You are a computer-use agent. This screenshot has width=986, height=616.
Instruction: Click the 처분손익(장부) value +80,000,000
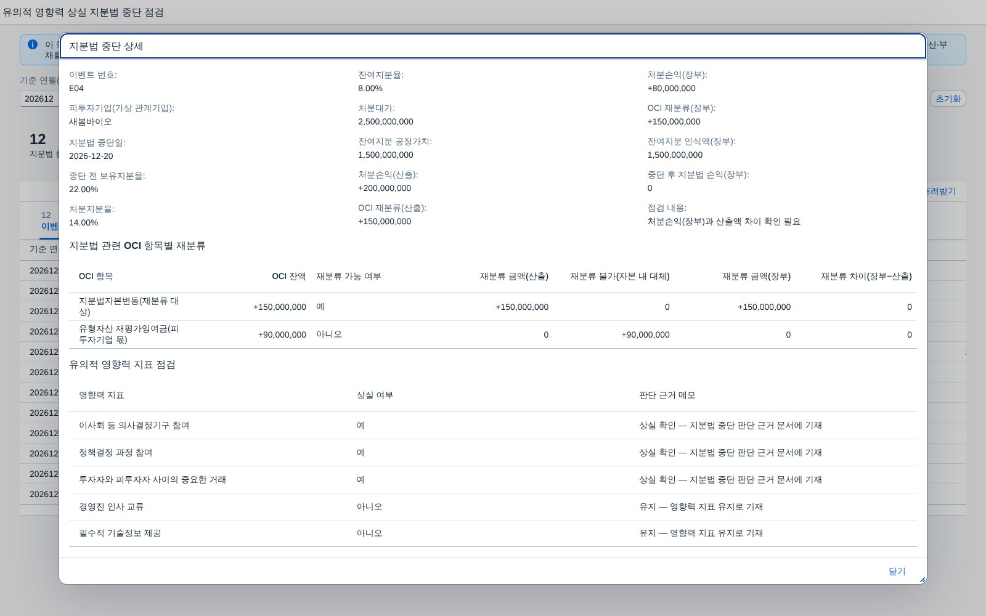pos(671,88)
